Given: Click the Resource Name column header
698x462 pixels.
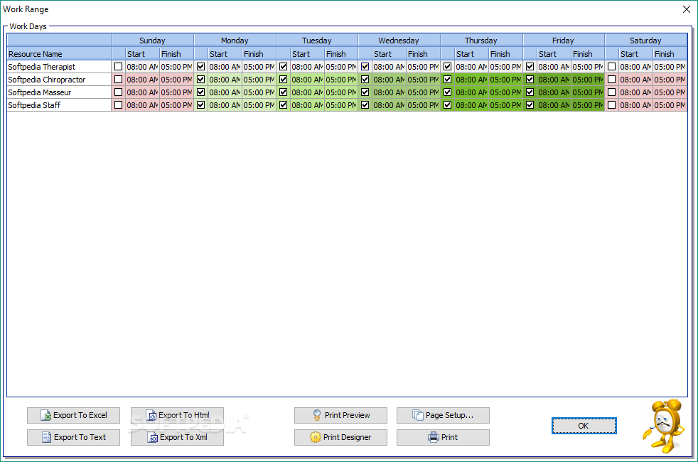Looking at the screenshot, I should tap(59, 54).
